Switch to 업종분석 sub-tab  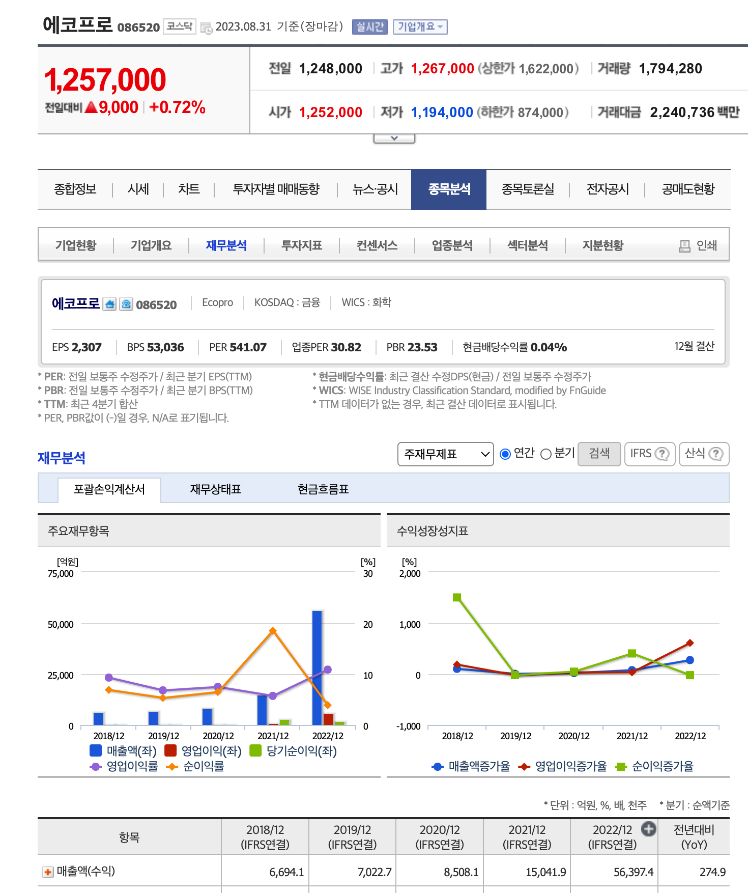(x=452, y=245)
